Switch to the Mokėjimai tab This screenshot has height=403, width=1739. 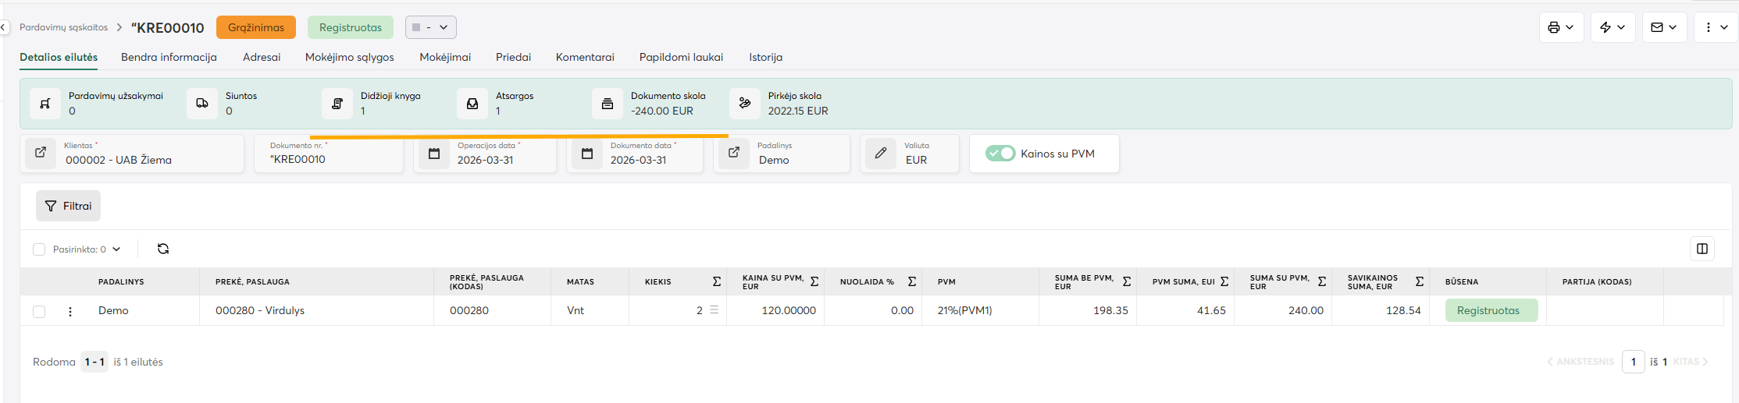445,57
